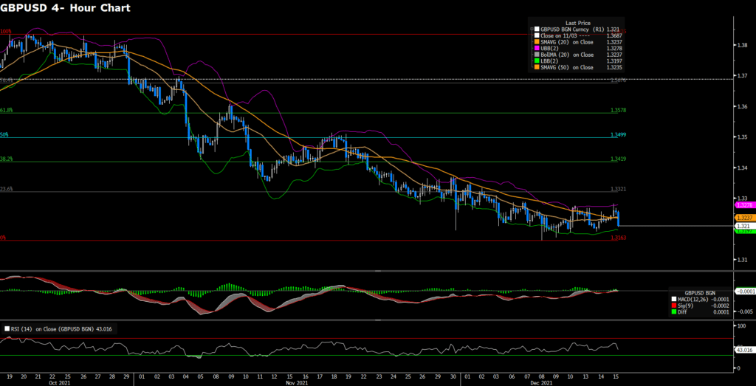Image resolution: width=756 pixels, height=386 pixels.
Task: Click the 100 RSI axis tick
Action: [740, 326]
